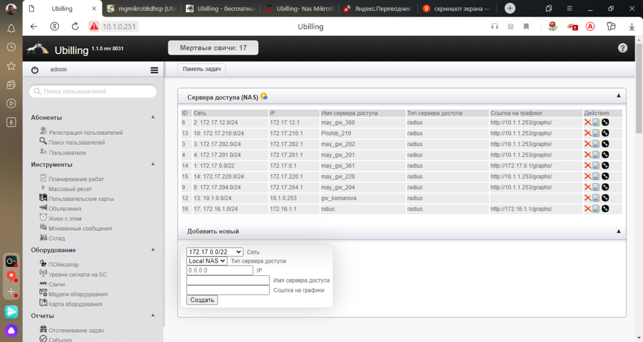The height and width of the screenshot is (342, 643).
Task: Open the Local NAS type dropdown
Action: [x=207, y=261]
